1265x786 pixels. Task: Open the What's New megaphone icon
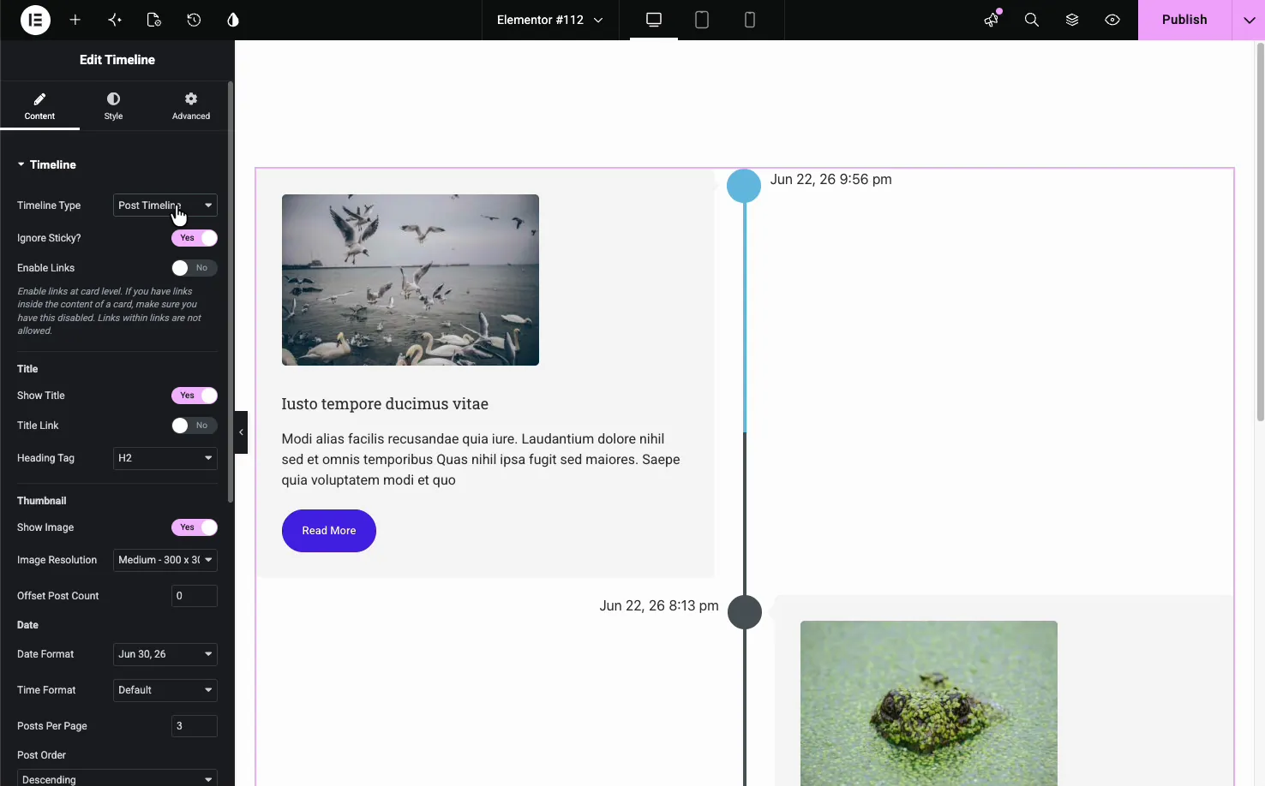click(992, 20)
